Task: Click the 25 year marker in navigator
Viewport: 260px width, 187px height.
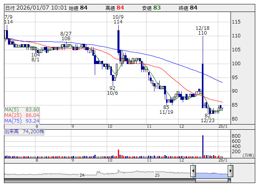Action: point(157,175)
